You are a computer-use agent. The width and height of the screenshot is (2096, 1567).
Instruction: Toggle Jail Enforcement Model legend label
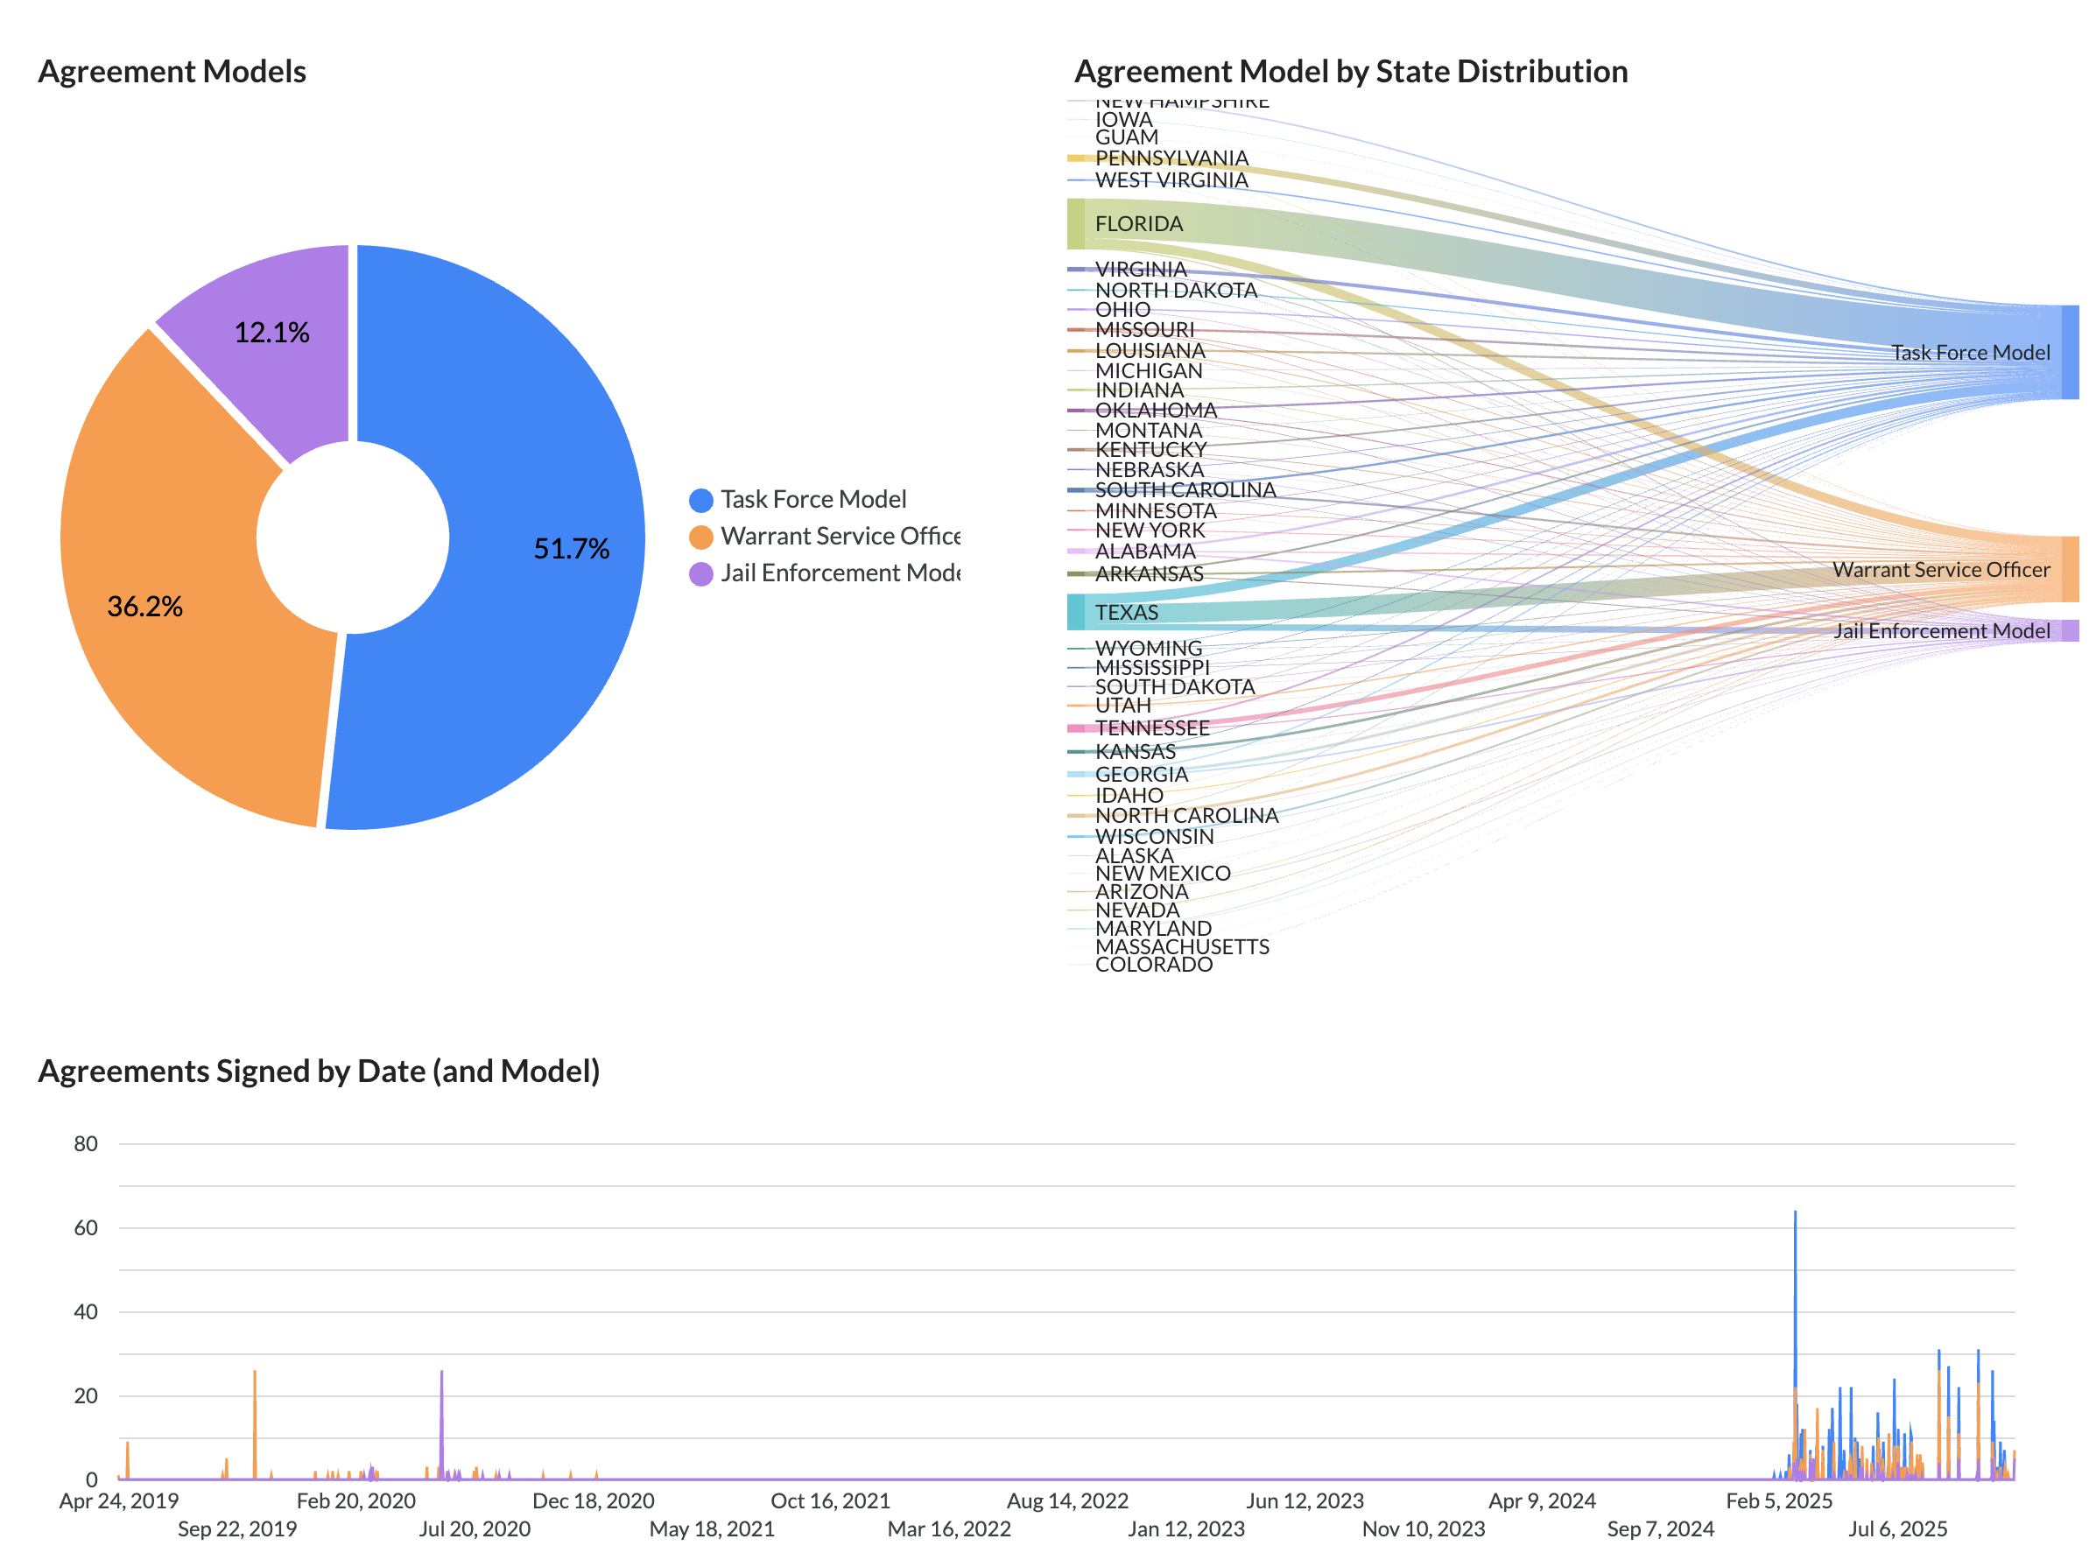tap(840, 573)
